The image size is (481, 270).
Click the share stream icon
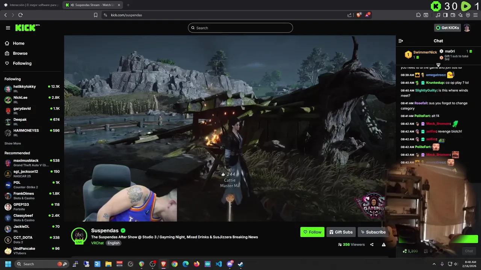(372, 244)
